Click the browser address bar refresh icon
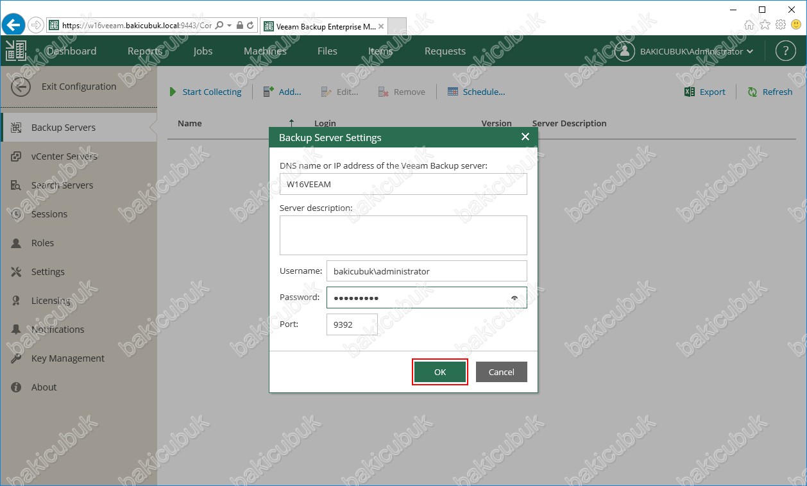The height and width of the screenshot is (486, 807). tap(250, 26)
